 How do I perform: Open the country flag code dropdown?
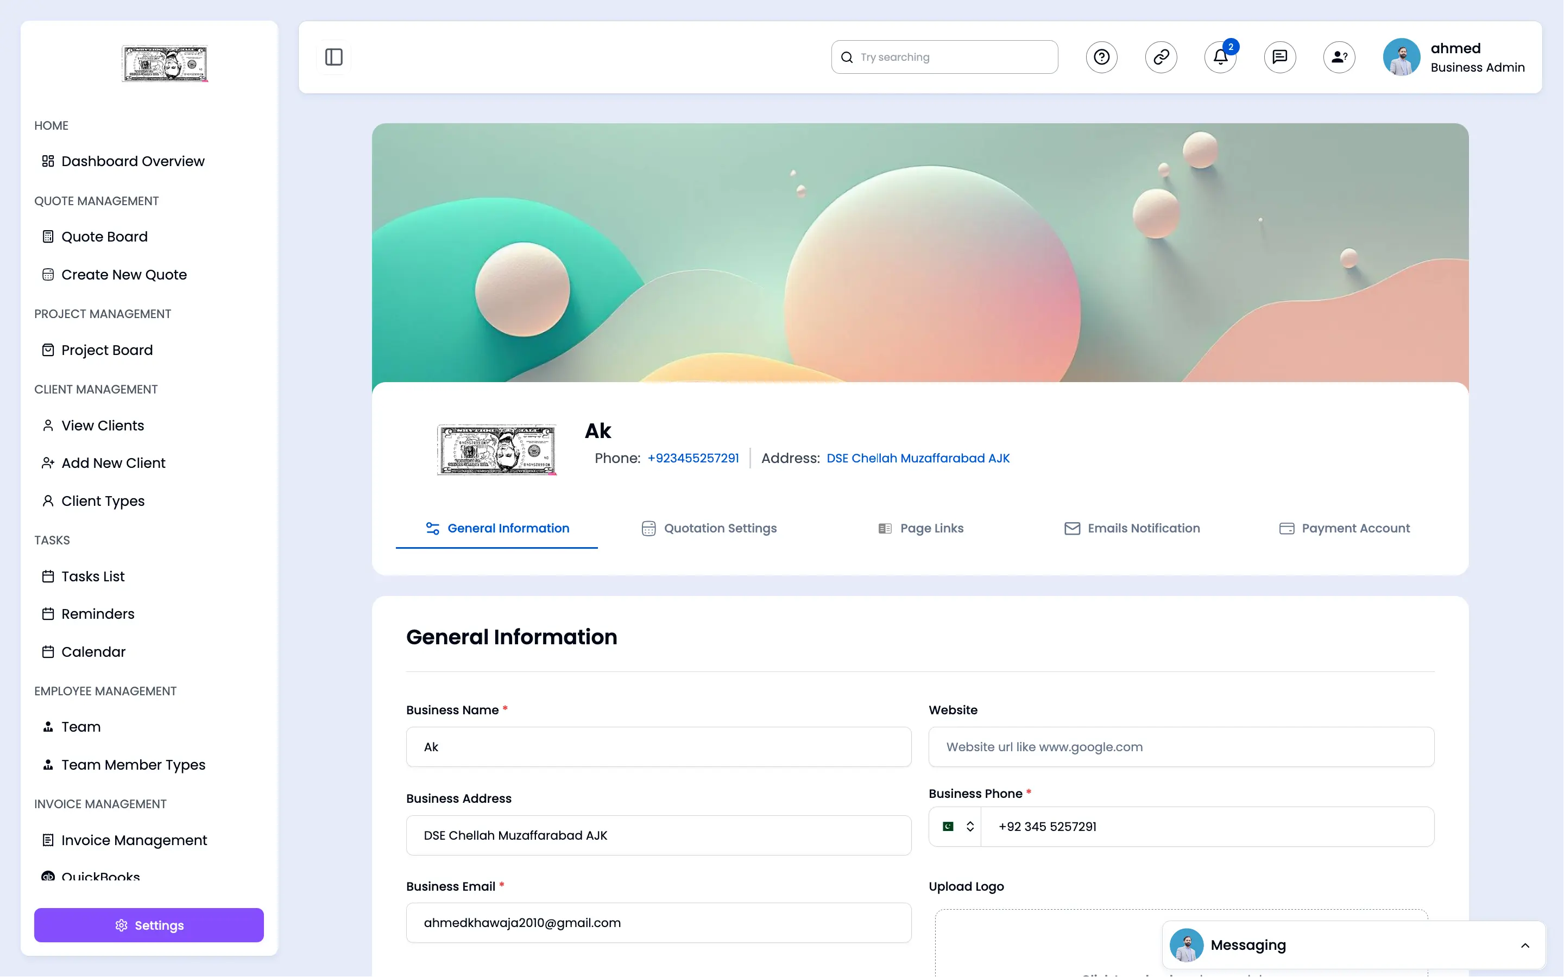(x=957, y=827)
